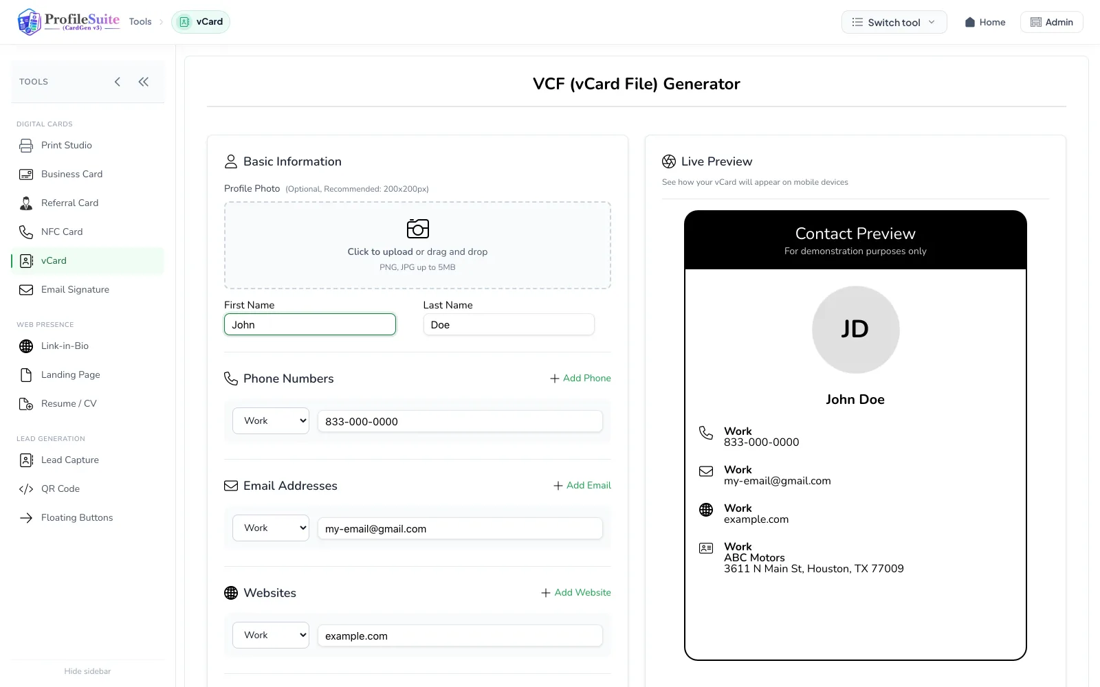
Task: Open the website type Work dropdown
Action: click(271, 635)
